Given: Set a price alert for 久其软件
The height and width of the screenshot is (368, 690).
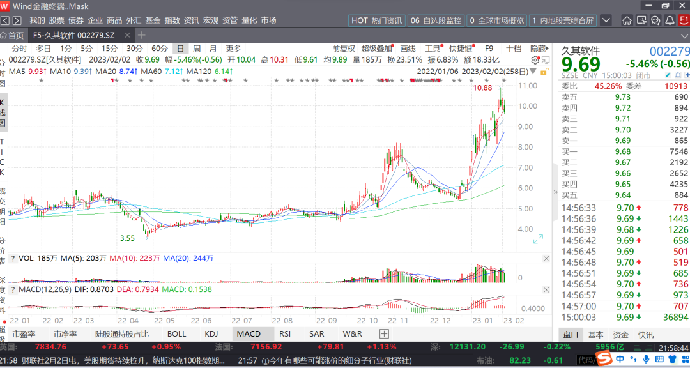Looking at the screenshot, I should point(678,75).
